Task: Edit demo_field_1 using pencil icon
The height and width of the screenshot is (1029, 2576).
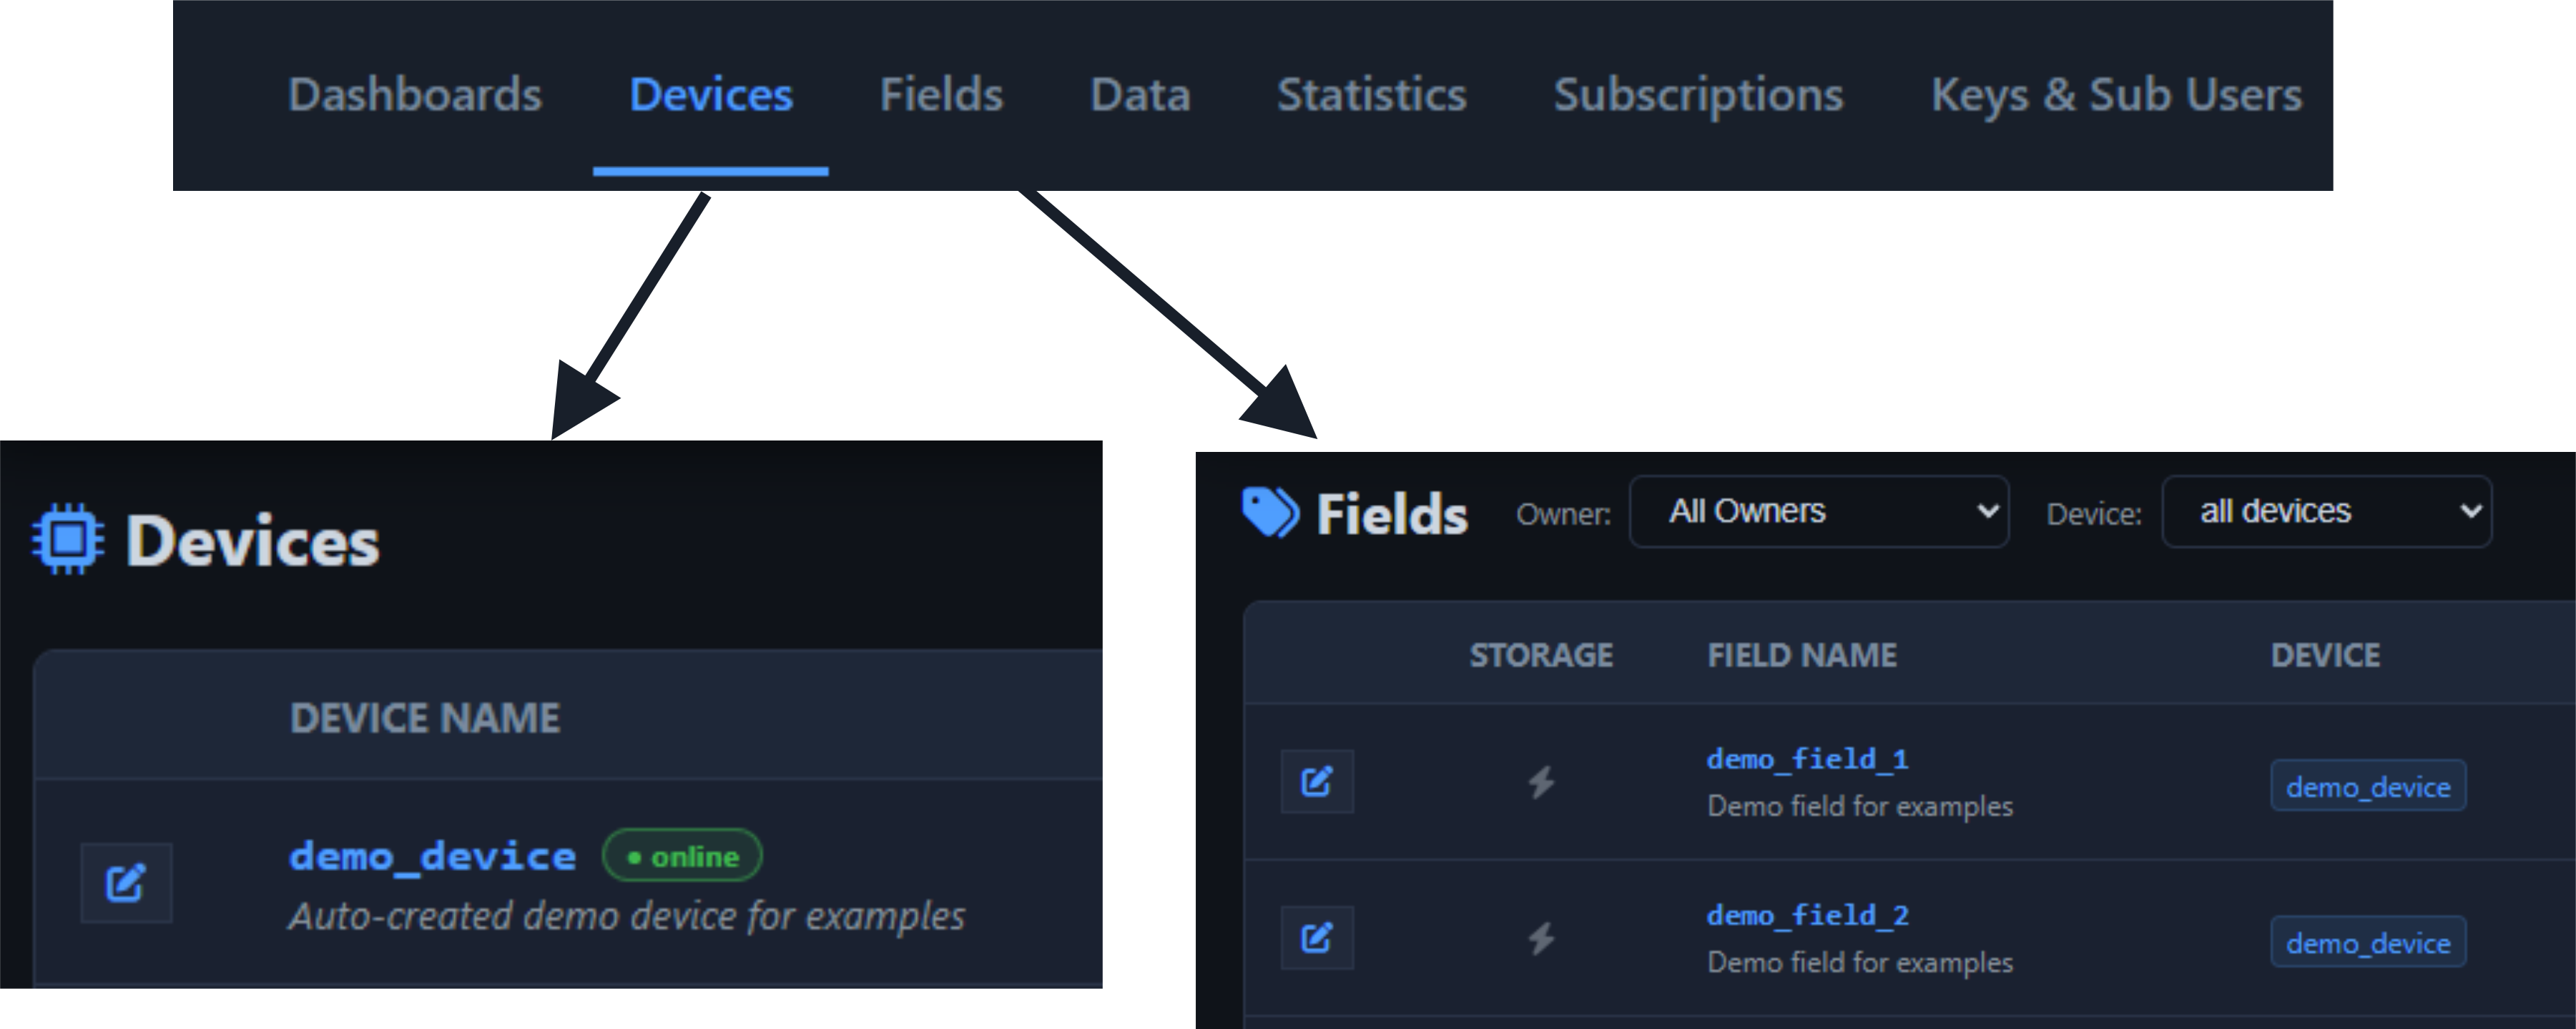Action: pos(1317,781)
